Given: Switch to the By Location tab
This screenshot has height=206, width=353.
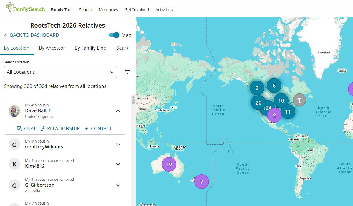Looking at the screenshot, I should (17, 48).
